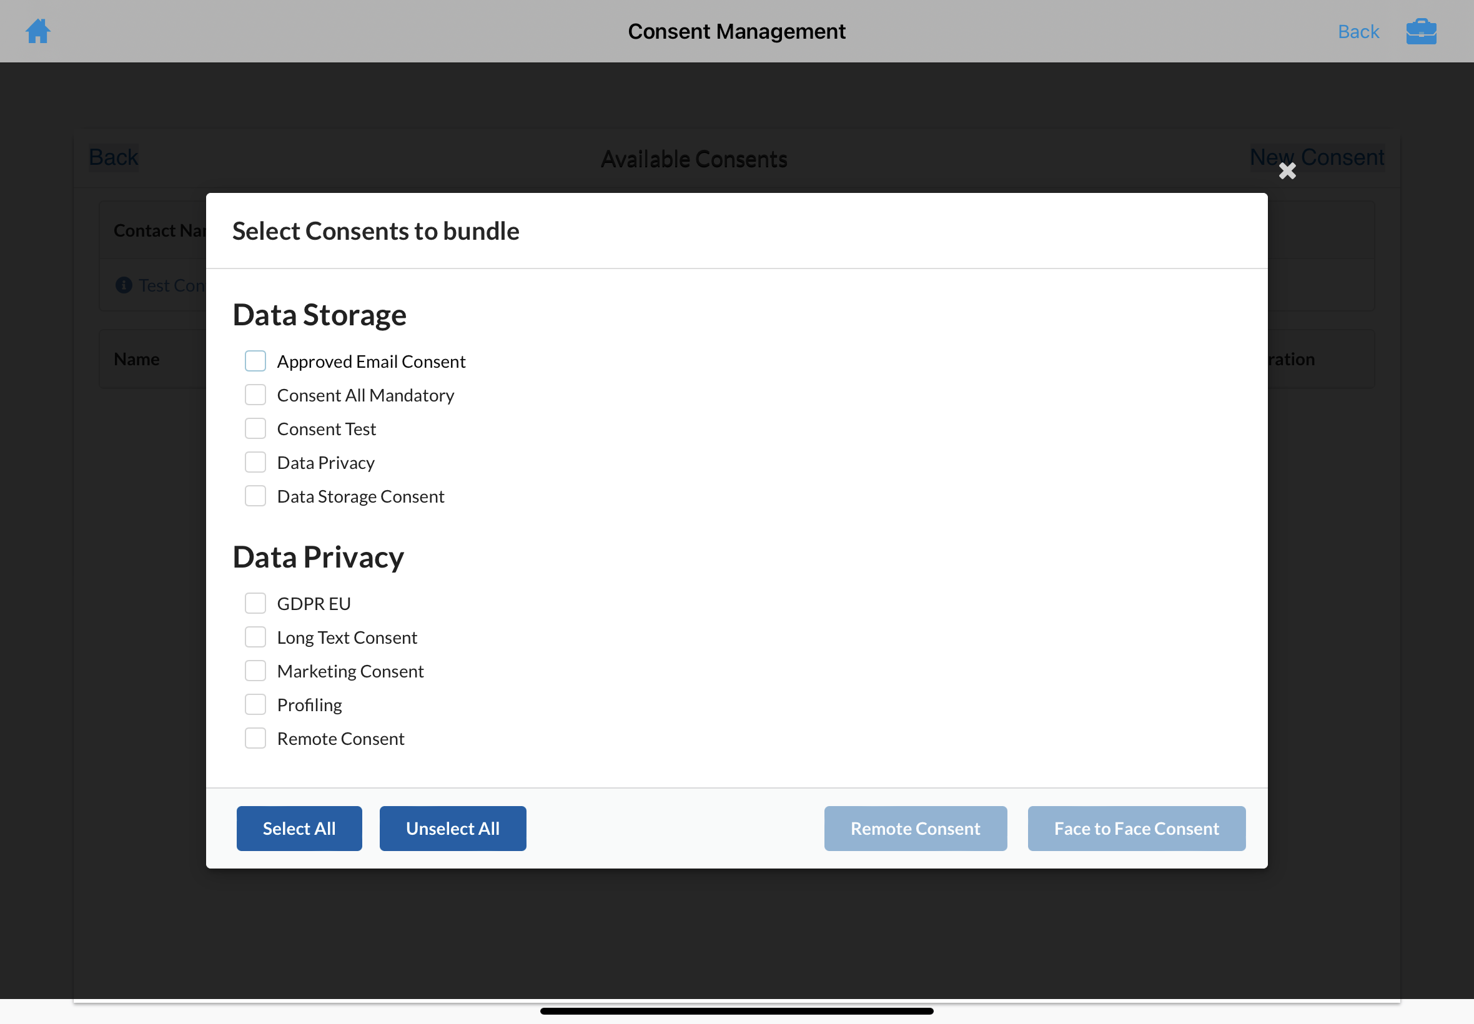Image resolution: width=1474 pixels, height=1024 pixels.
Task: Click the info icon beside Test Contact
Action: coord(124,285)
